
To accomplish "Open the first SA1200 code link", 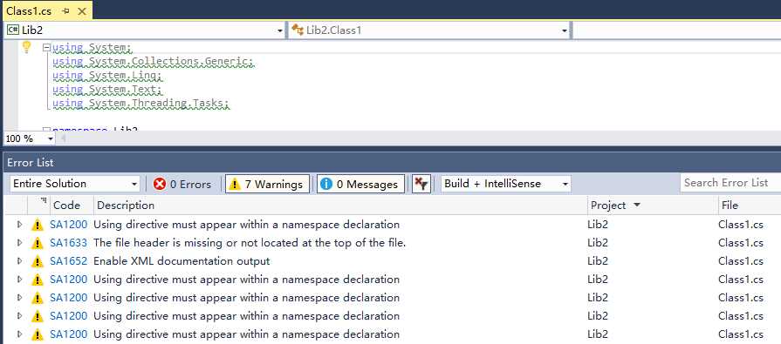I will click(68, 225).
